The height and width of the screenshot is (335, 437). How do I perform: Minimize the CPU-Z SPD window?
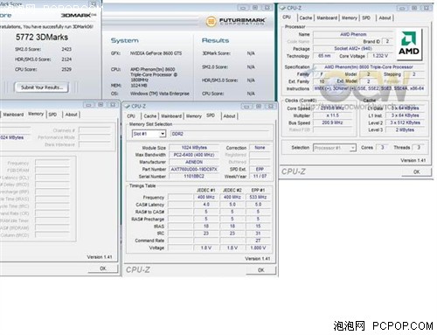(x=246, y=106)
